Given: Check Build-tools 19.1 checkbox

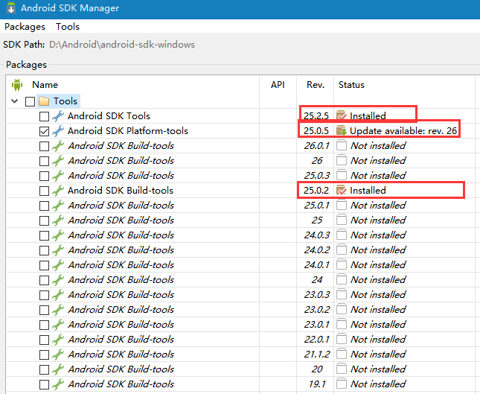Looking at the screenshot, I should (x=44, y=384).
